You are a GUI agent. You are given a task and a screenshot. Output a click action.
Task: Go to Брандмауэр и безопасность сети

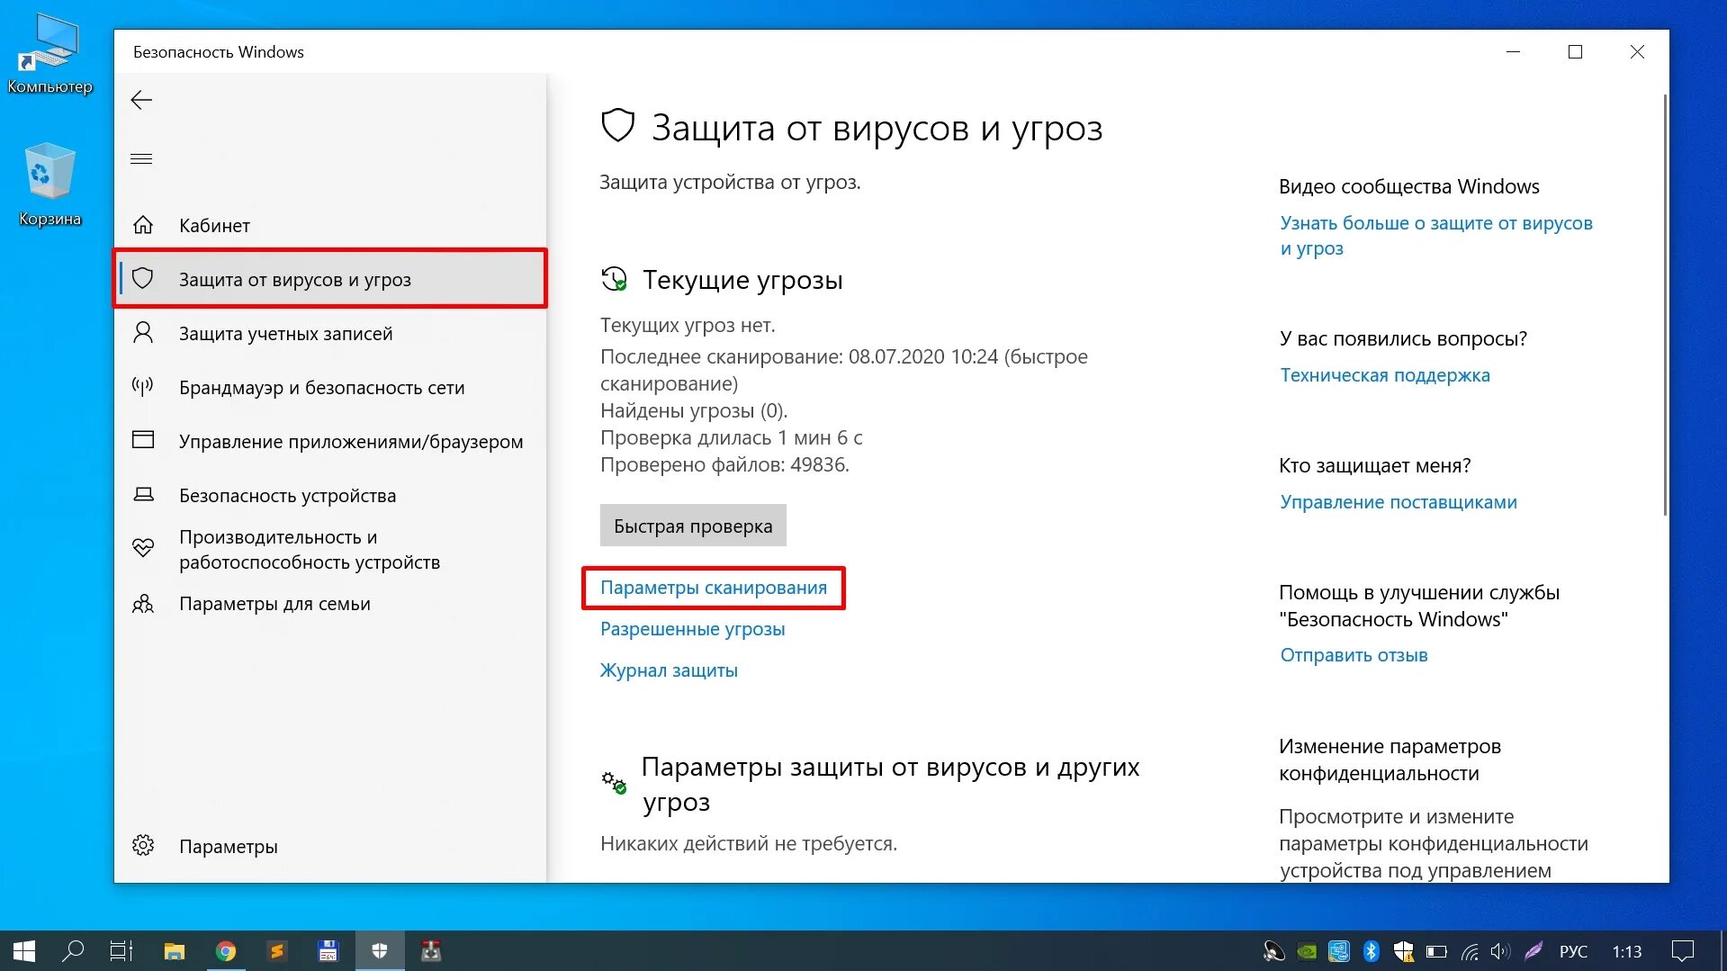pos(330,387)
